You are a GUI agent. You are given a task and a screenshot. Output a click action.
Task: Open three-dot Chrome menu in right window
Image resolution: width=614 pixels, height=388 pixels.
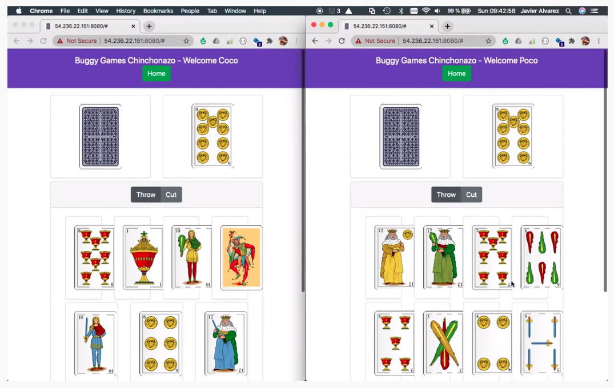click(599, 41)
